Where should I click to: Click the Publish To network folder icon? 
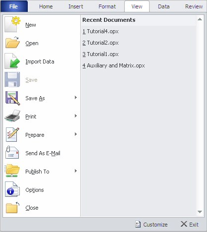click(x=12, y=171)
